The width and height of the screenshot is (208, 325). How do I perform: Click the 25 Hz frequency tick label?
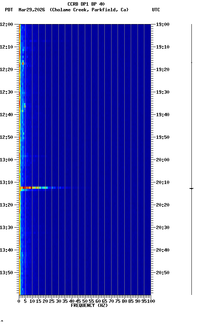[x=52, y=301]
